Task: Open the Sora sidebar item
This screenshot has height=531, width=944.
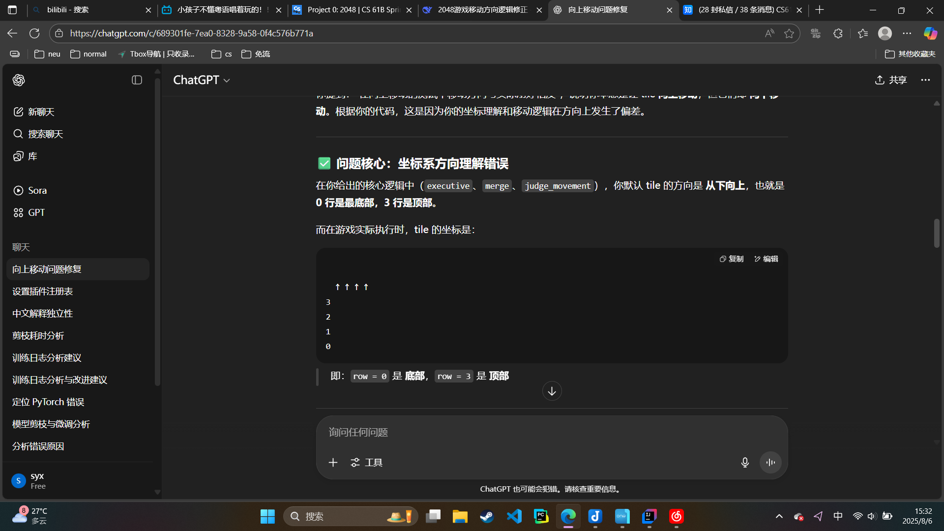Action: click(x=37, y=190)
